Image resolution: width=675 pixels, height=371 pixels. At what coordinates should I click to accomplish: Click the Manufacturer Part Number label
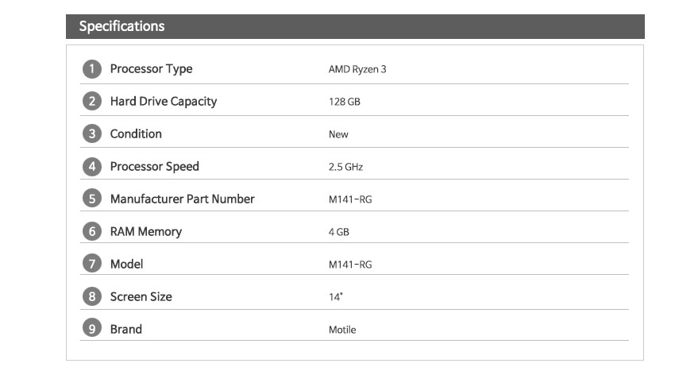[x=182, y=199]
